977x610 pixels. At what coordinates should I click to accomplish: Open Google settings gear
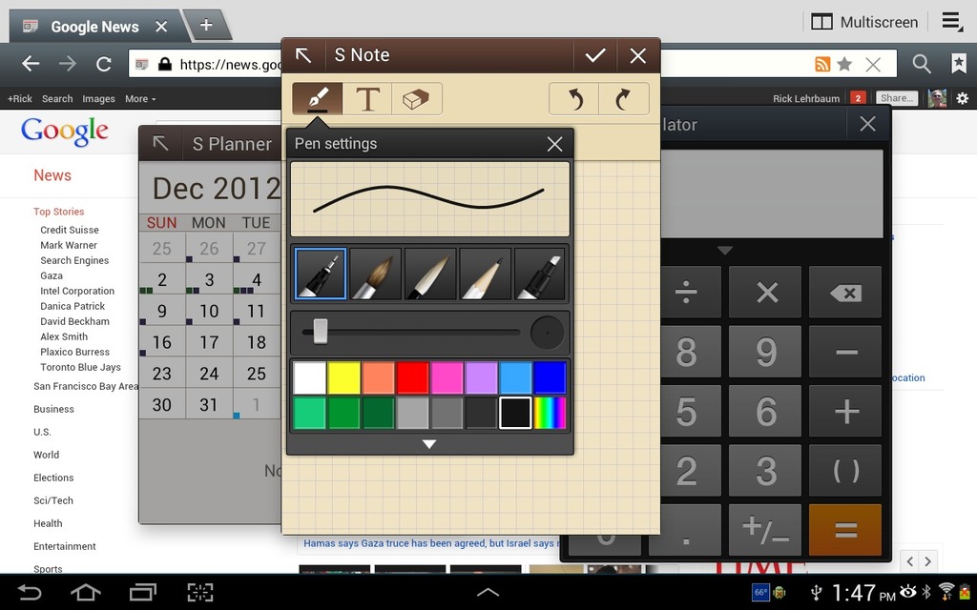tap(963, 98)
